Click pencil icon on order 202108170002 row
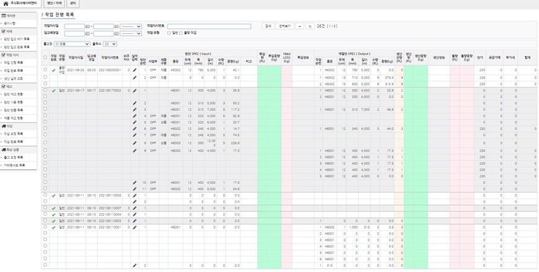Viewport: 539px width, 272px height. coord(135,90)
